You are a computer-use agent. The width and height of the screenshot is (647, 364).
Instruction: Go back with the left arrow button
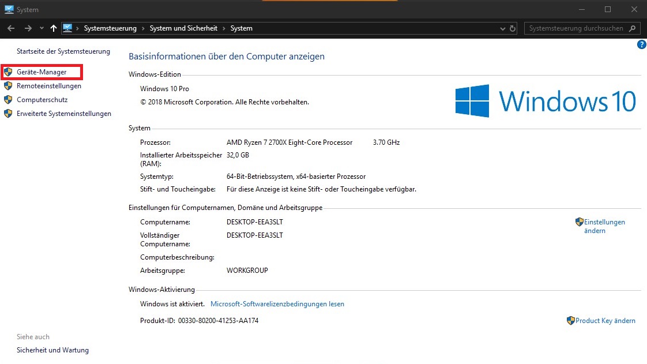click(11, 28)
